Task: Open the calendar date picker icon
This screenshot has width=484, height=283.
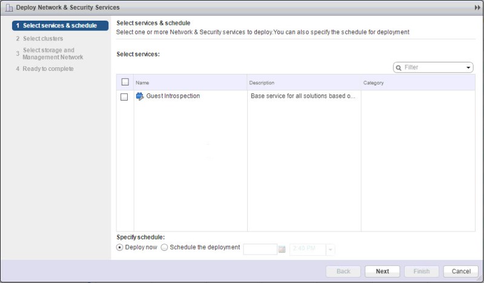Action: point(282,249)
